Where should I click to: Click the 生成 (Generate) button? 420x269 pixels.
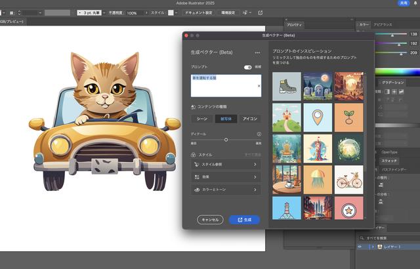[x=244, y=220]
